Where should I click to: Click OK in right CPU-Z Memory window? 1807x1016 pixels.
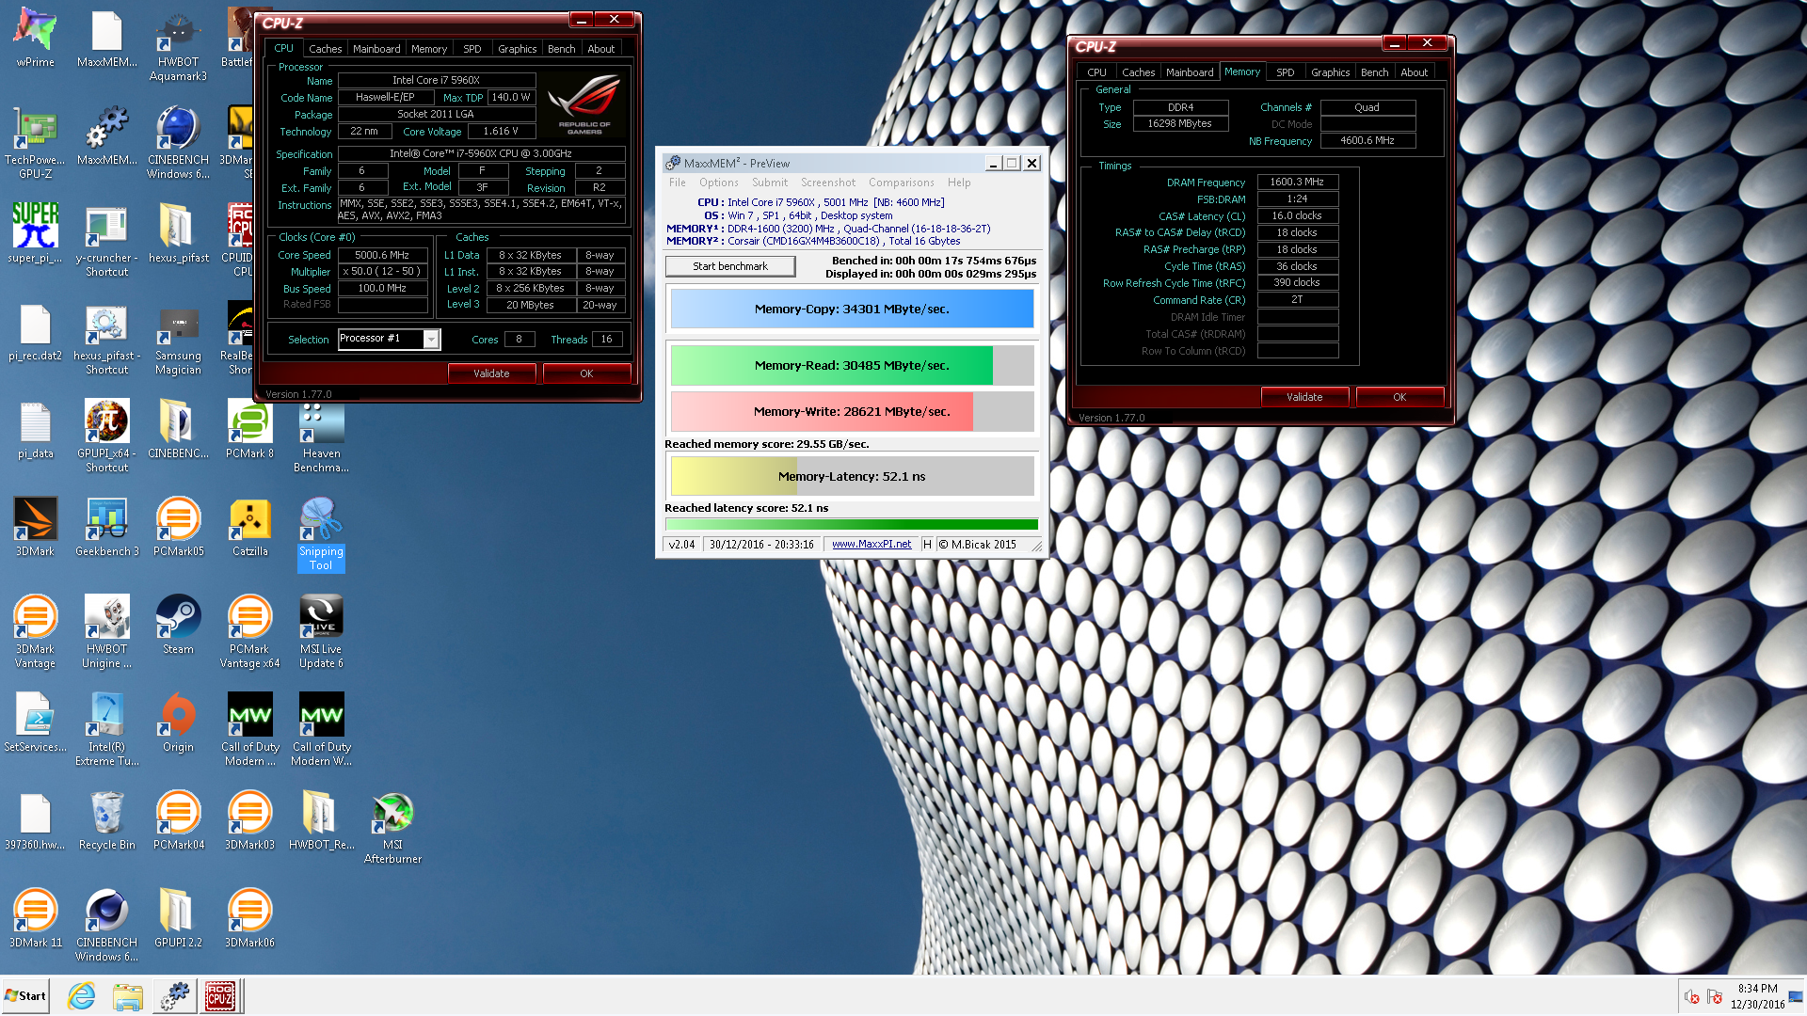tap(1399, 397)
